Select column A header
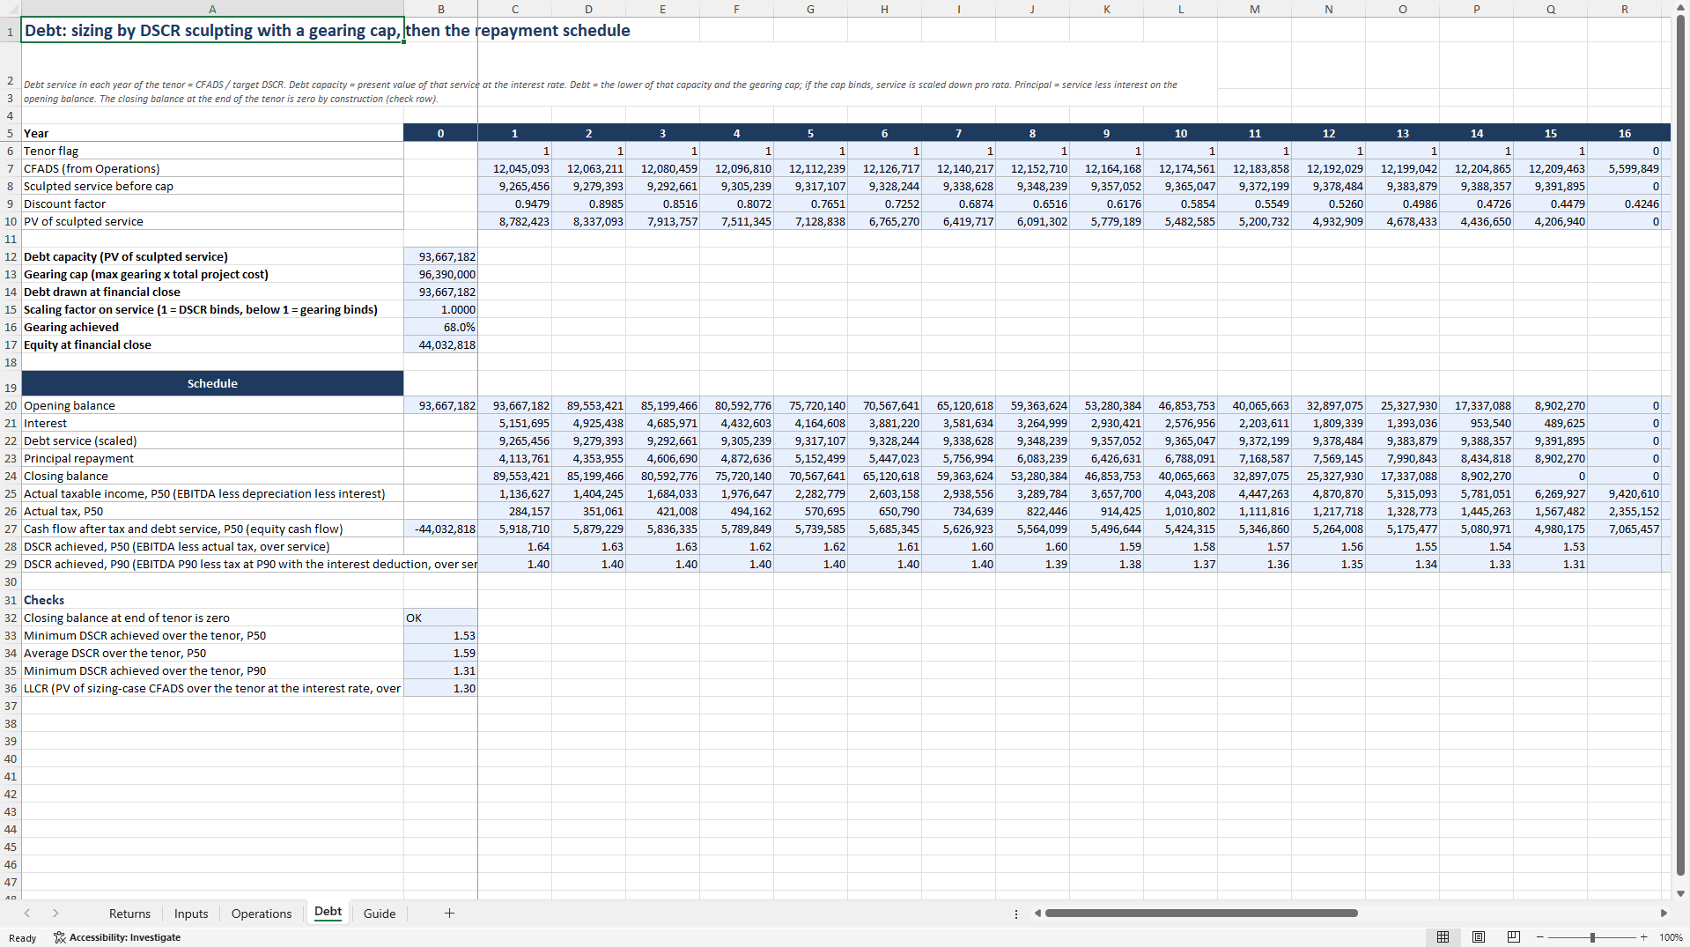This screenshot has width=1690, height=947. pyautogui.click(x=212, y=9)
